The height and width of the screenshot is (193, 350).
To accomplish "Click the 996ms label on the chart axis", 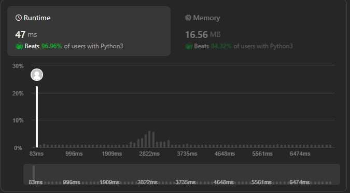I will [74, 154].
